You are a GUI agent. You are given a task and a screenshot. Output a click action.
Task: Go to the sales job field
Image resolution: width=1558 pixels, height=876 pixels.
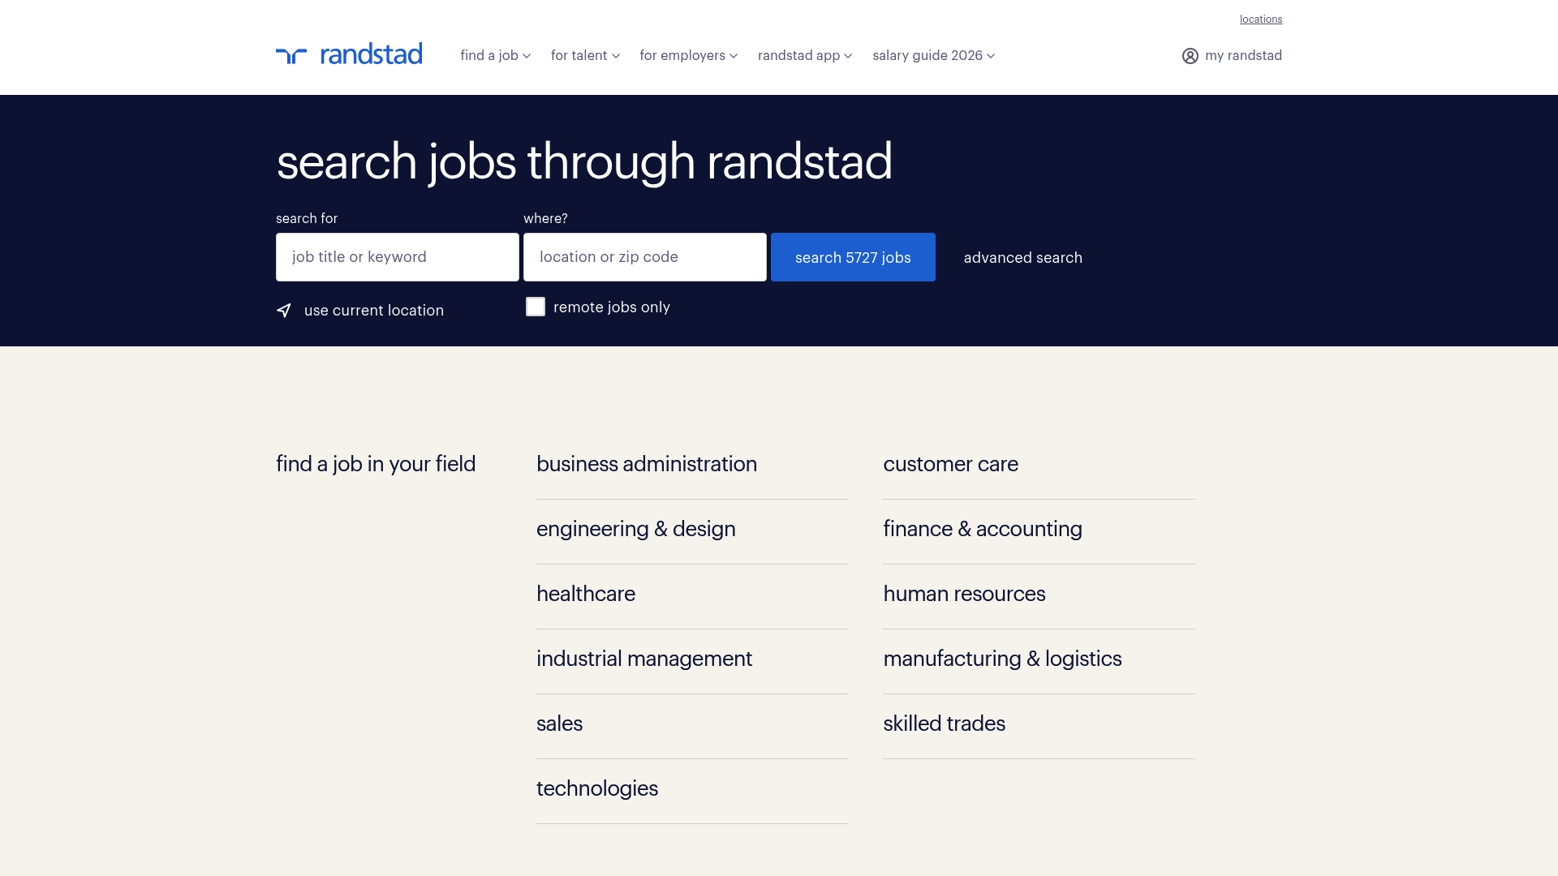pos(559,724)
